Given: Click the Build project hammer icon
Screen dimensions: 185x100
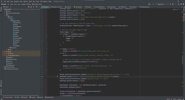Looking at the screenshot, I should (153, 4).
